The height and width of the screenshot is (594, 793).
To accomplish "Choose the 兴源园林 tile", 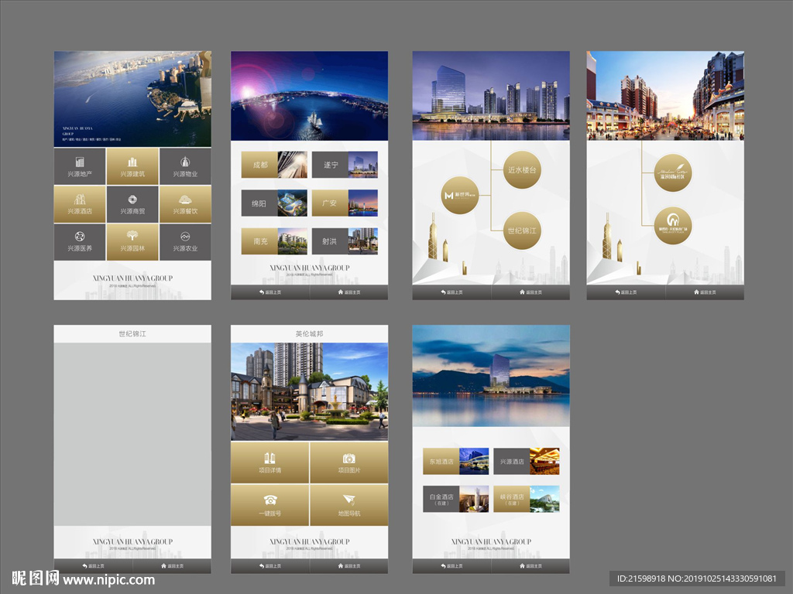I will point(132,242).
